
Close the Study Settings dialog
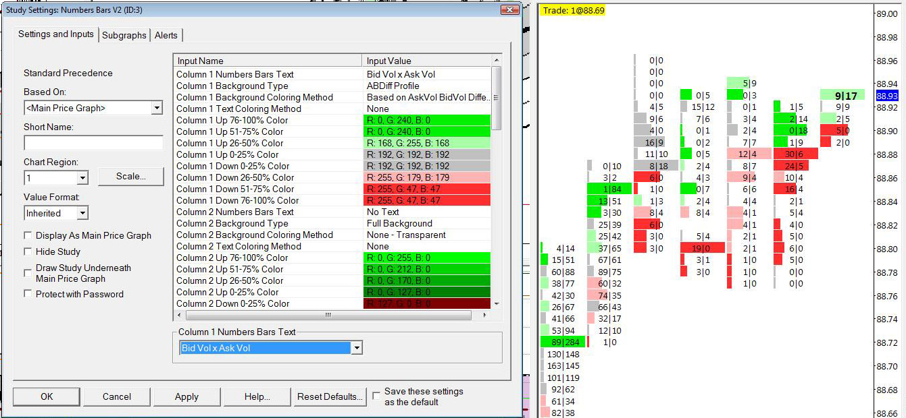click(x=509, y=10)
